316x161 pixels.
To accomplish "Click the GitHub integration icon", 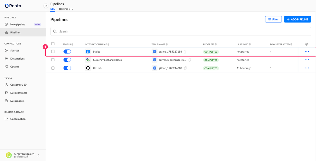I will click(88, 68).
